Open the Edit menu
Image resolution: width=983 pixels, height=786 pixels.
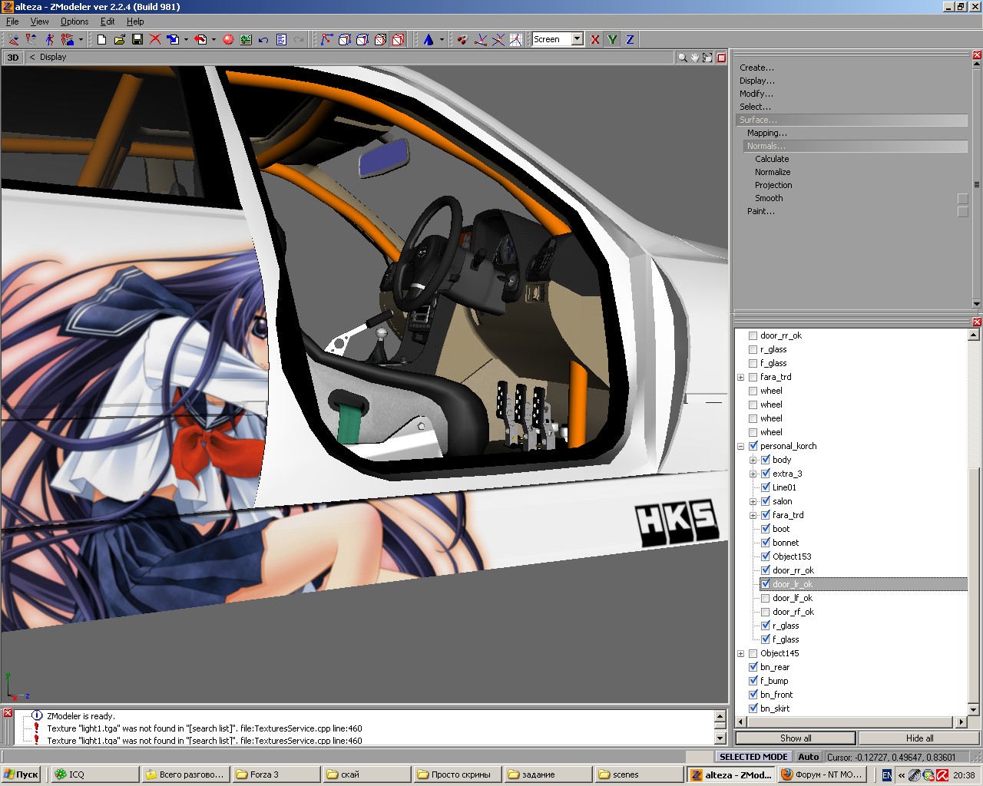point(108,21)
